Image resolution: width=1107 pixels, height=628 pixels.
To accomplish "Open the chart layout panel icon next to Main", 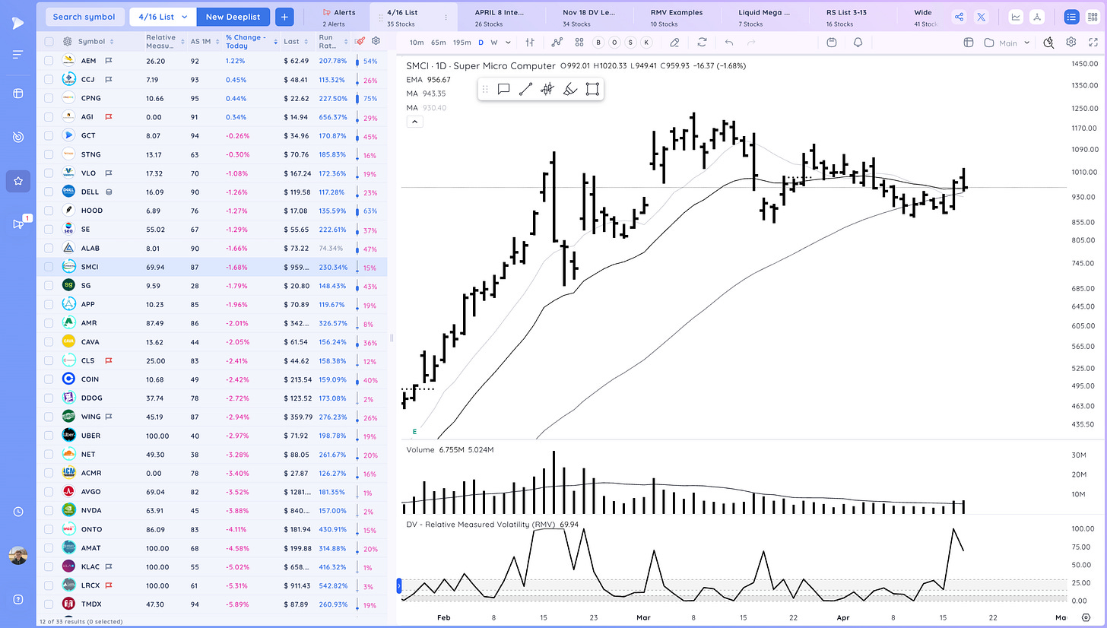I will coord(969,43).
